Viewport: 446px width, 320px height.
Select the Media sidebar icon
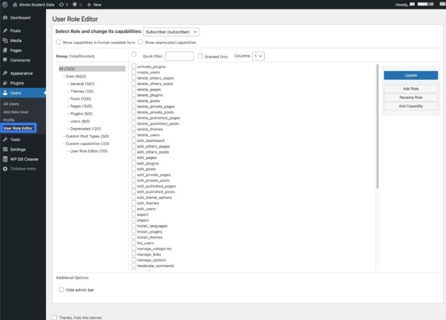[6, 40]
